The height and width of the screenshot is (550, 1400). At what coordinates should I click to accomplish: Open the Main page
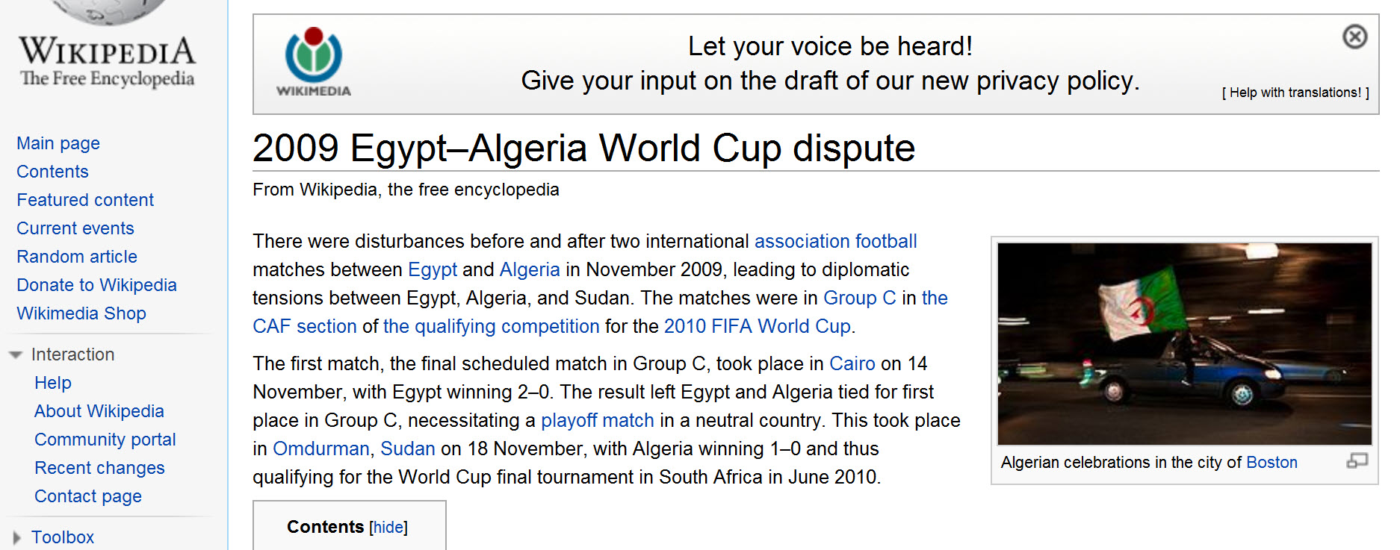click(58, 143)
